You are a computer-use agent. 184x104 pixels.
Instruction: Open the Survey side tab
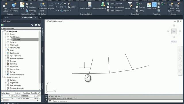point(43,68)
